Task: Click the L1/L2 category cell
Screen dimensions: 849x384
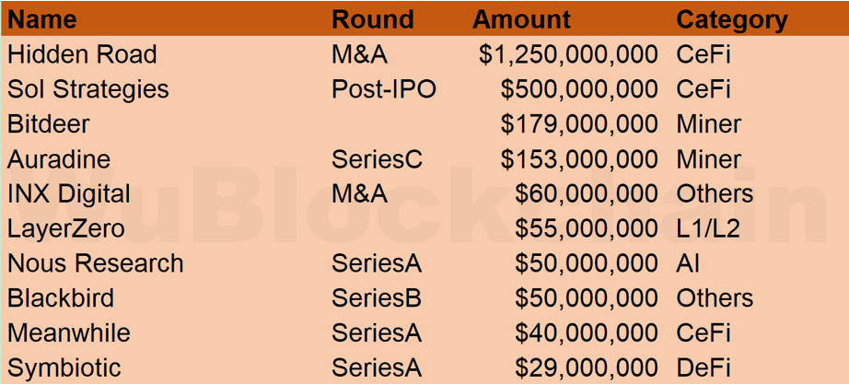Action: [708, 229]
